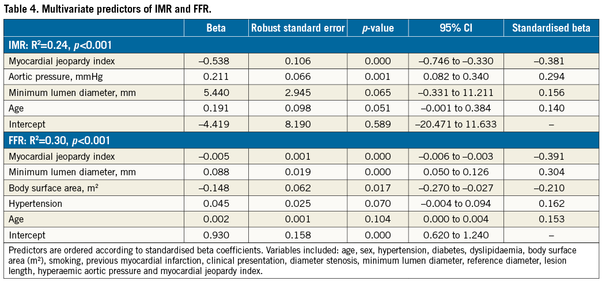
Task: Click the 0.620 to 1.240 interval cell
Action: pos(455,236)
